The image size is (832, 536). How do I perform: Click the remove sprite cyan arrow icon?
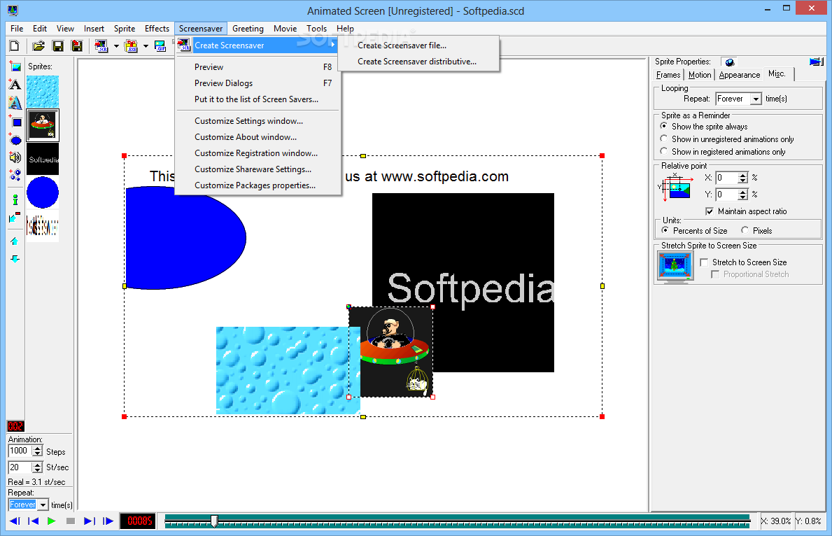point(15,217)
